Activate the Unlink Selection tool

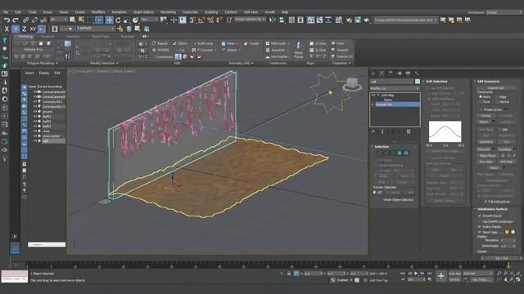tap(34, 20)
